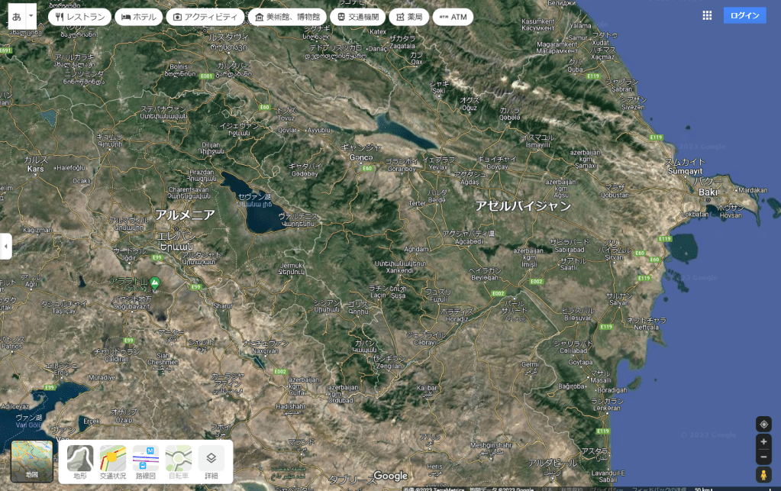Open the dropdown arrow beside あ
The image size is (781, 491).
point(31,15)
